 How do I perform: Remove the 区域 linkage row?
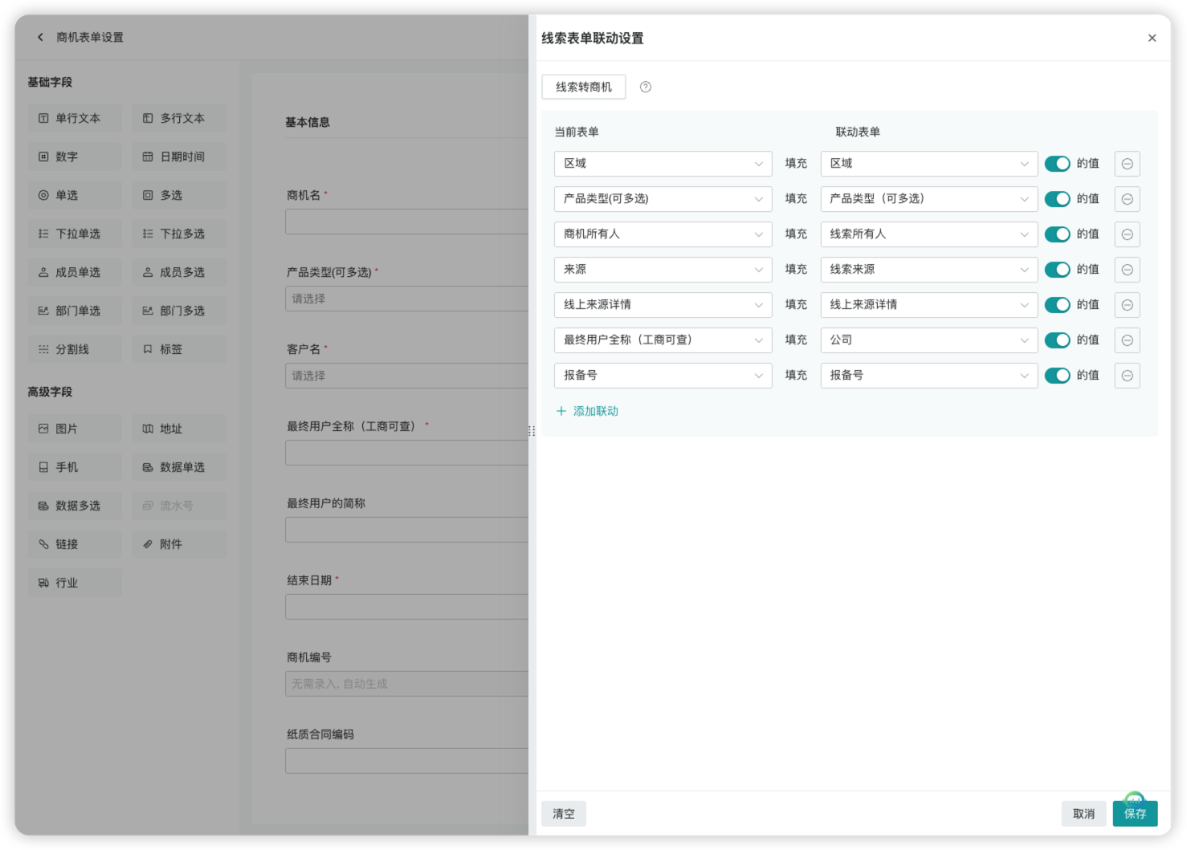tap(1127, 164)
